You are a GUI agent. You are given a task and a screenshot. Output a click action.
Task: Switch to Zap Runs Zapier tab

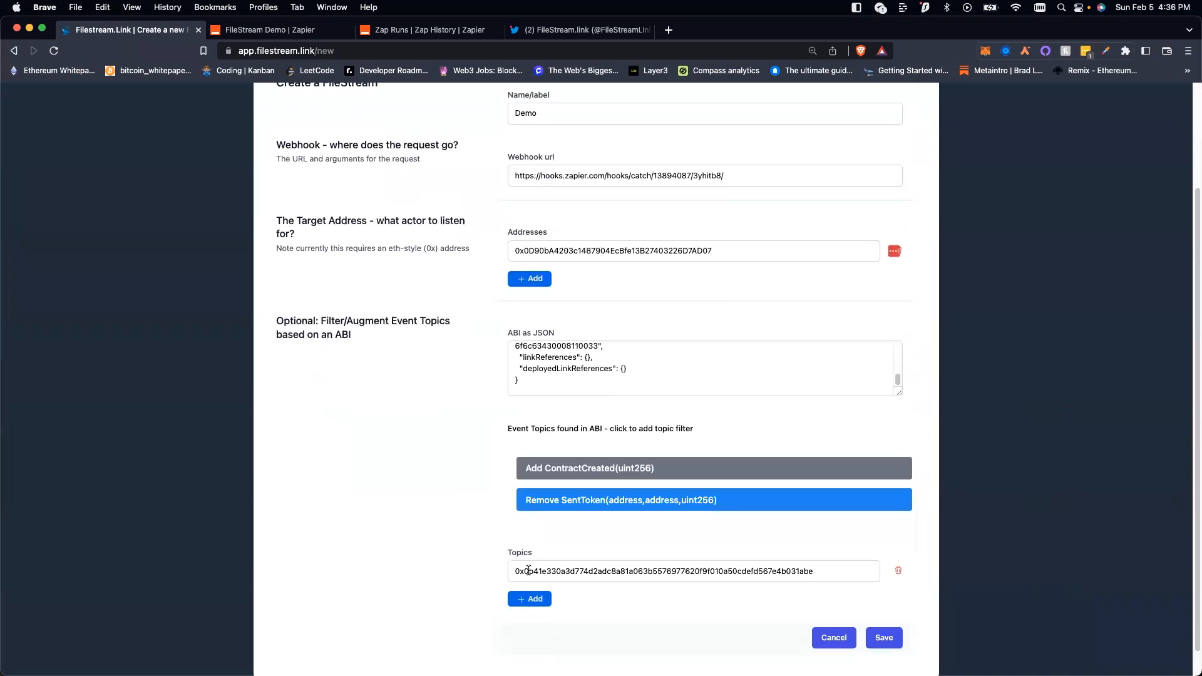click(429, 29)
